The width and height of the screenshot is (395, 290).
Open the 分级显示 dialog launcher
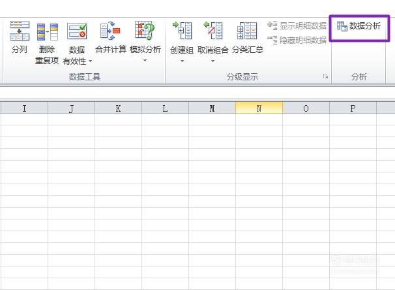[326, 76]
